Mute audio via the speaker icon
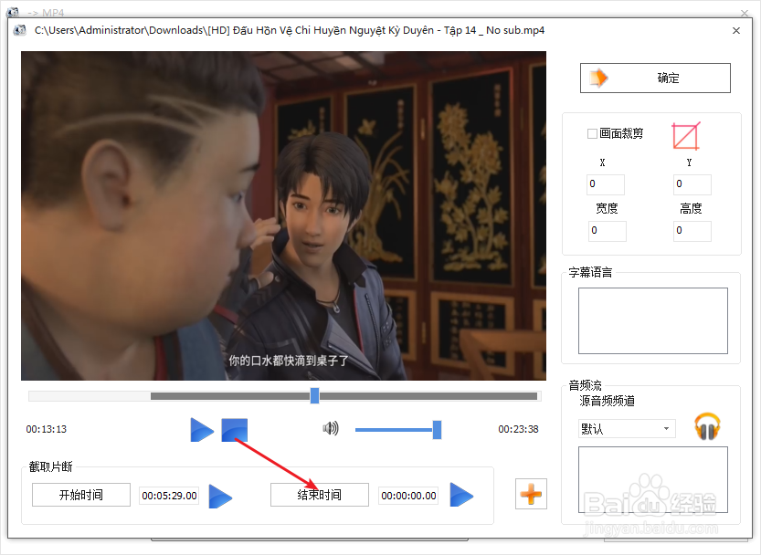The height and width of the screenshot is (555, 761). coord(331,428)
